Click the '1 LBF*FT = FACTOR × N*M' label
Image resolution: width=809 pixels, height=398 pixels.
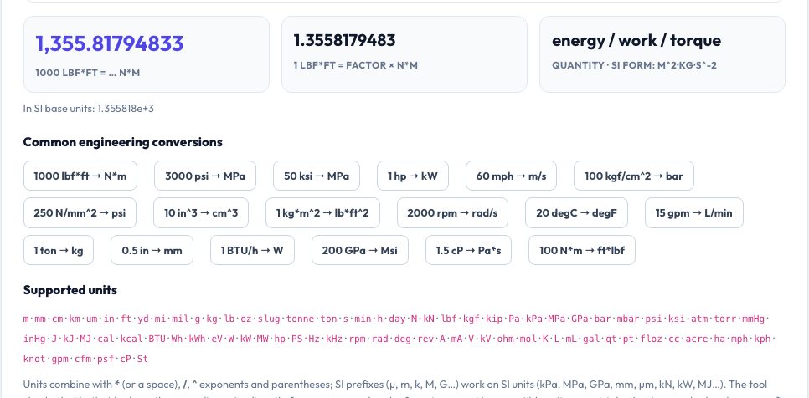click(x=355, y=65)
